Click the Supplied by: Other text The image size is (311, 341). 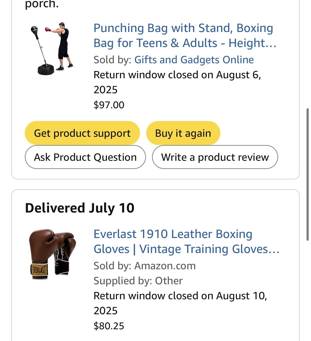138,281
